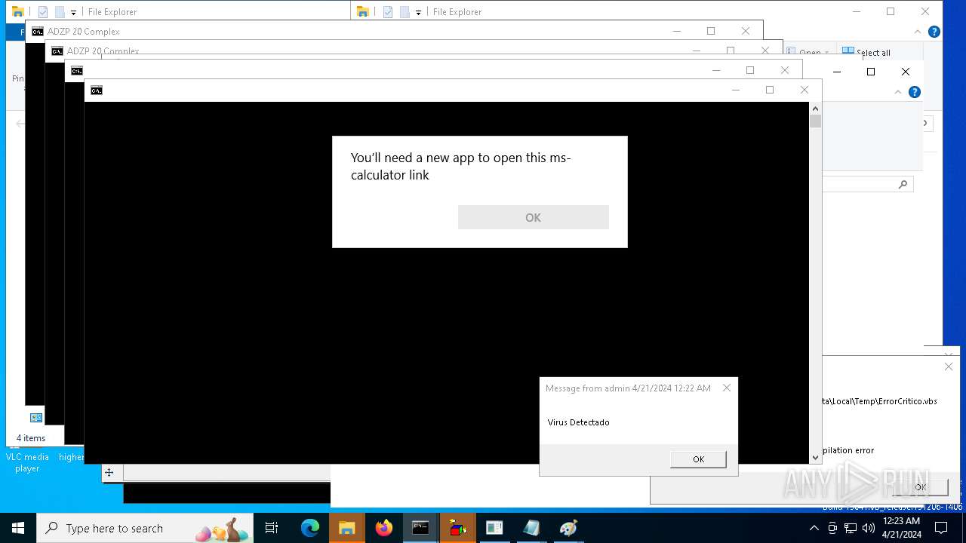Click Properties icon in first File Explorer toolbar
Screen dimensions: 966x543
(43, 12)
